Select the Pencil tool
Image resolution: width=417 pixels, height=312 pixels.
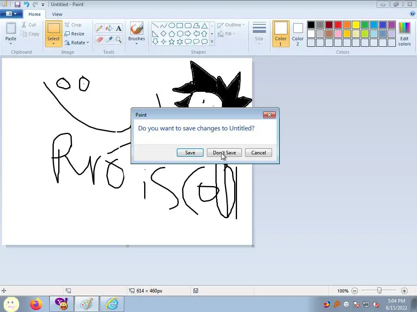coord(99,28)
